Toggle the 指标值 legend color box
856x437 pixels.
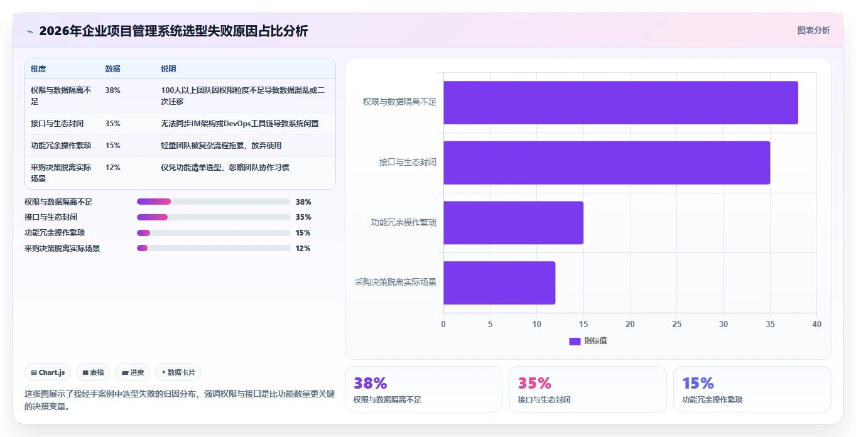(x=575, y=341)
